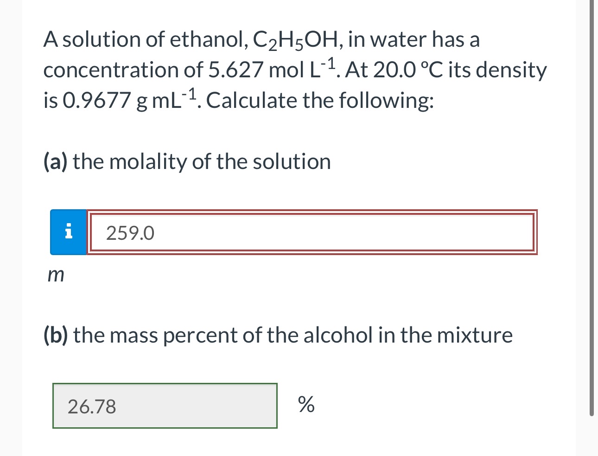This screenshot has width=598, height=456.
Task: Click the bold (b) part label
Action: (56, 335)
